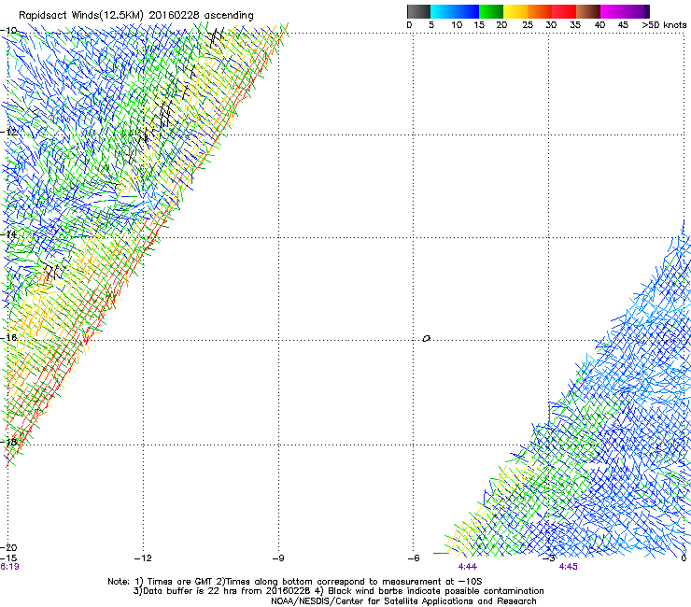Click the Rapidscat Winds title text
Viewport: 691px width, 607px height.
136,16
